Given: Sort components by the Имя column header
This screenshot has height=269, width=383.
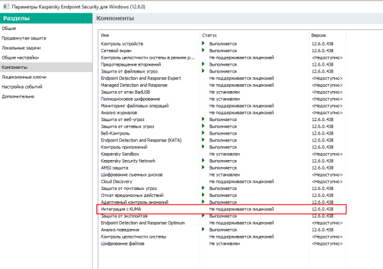Looking at the screenshot, I should [x=149, y=35].
